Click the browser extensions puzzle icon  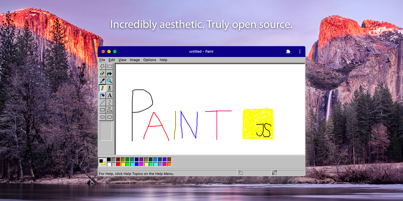(288, 51)
